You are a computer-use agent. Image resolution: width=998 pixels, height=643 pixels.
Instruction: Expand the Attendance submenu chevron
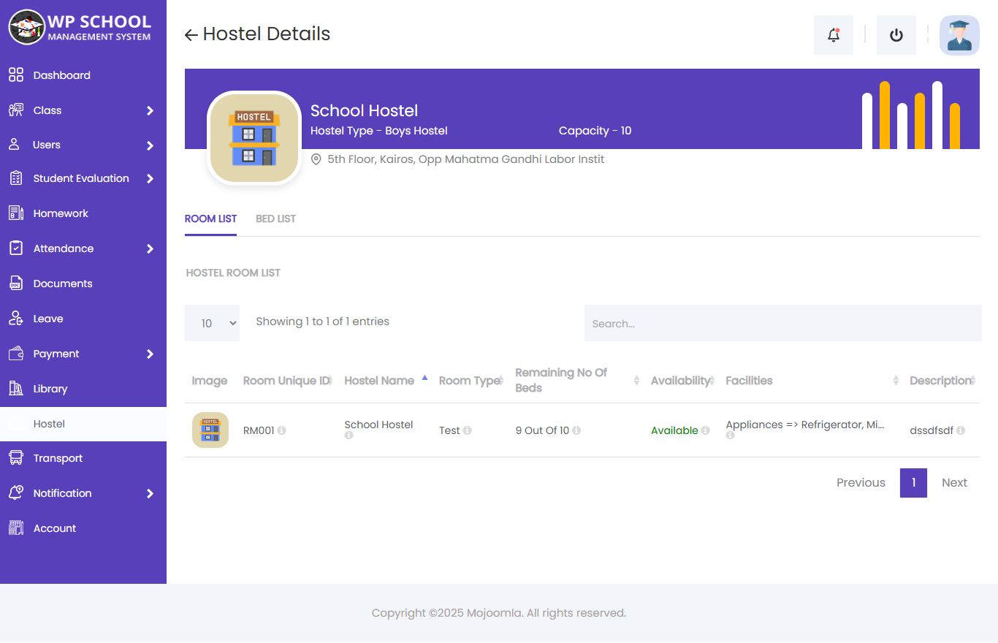click(150, 248)
